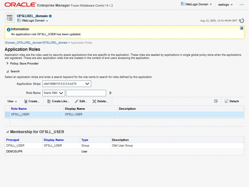Close the Information message banner
This screenshot has width=250, height=188.
242,28
